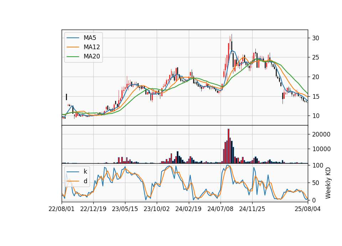Viewport: 342px width, 246px height.
Task: Click the orange MA12 legend line sample
Action: 73,47
